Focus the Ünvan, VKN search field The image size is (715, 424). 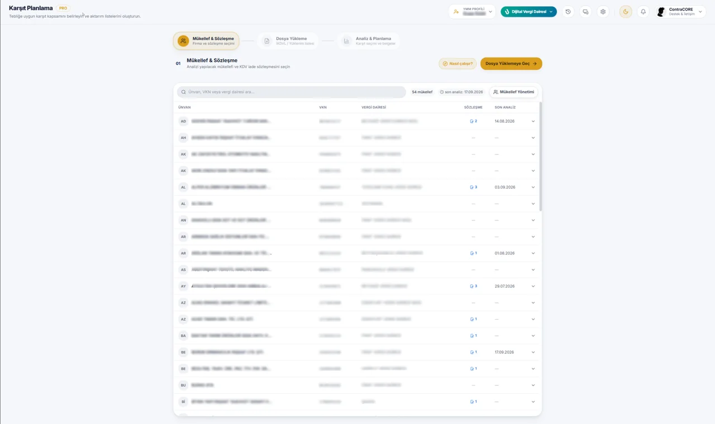292,92
